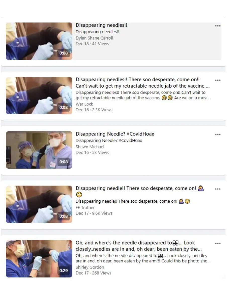Open title 'Oh, and where's the needle disappeared'
The height and width of the screenshot is (295, 232).
click(x=139, y=246)
